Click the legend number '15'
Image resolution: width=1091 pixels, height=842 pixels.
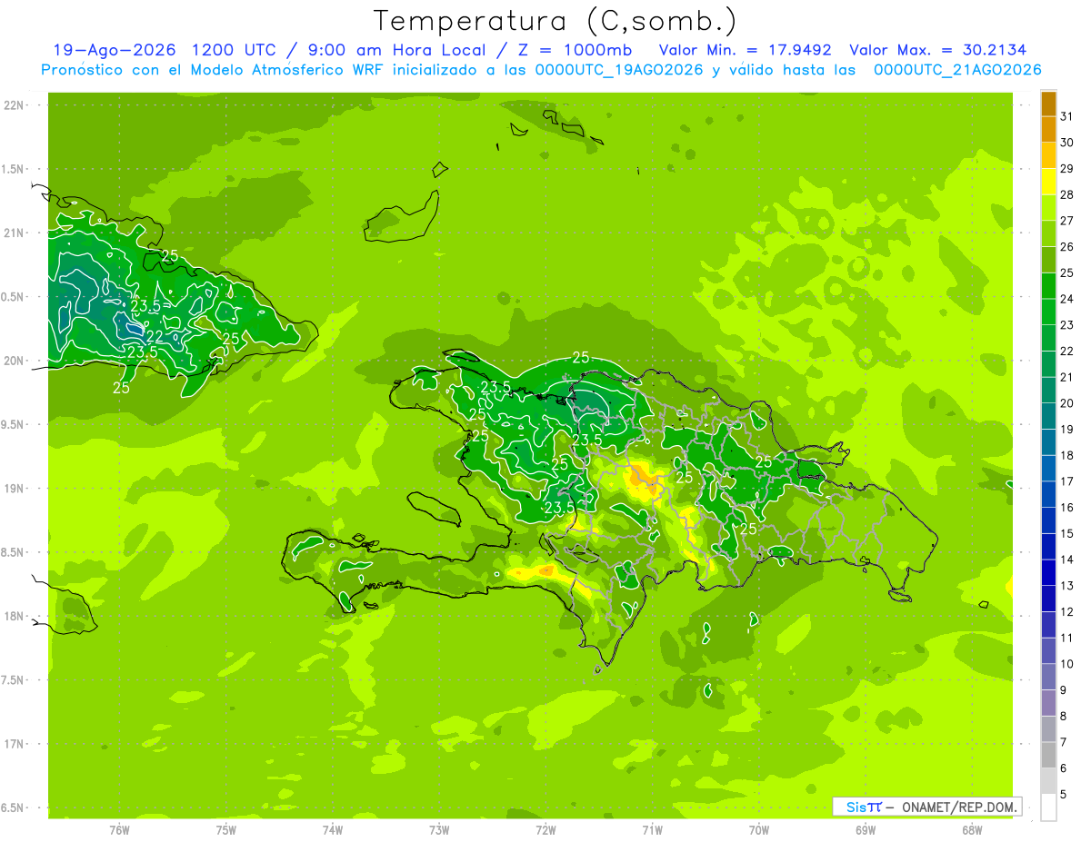(1066, 533)
